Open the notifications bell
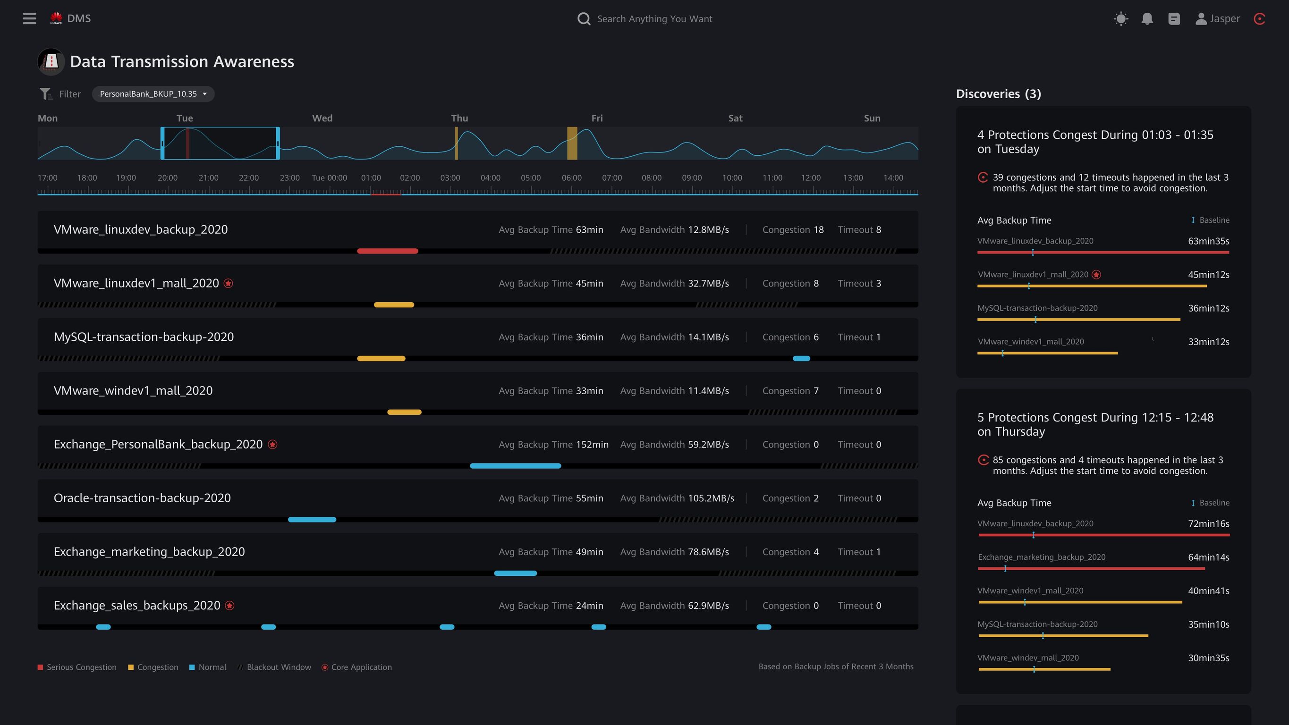The width and height of the screenshot is (1289, 725). [1147, 19]
